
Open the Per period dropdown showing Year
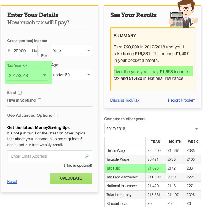pos(72,51)
